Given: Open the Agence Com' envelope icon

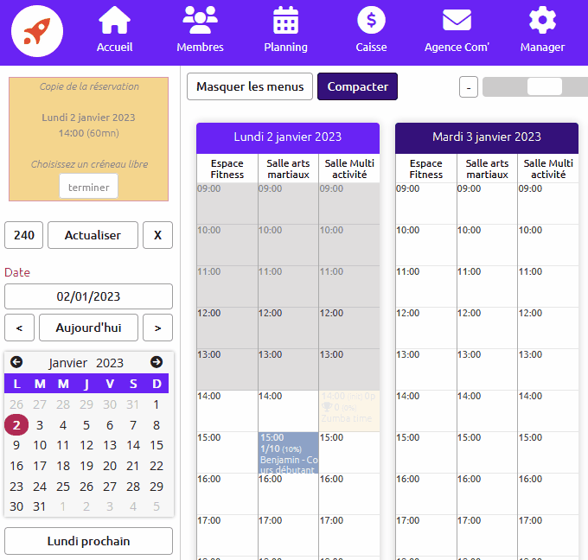Looking at the screenshot, I should (x=457, y=20).
